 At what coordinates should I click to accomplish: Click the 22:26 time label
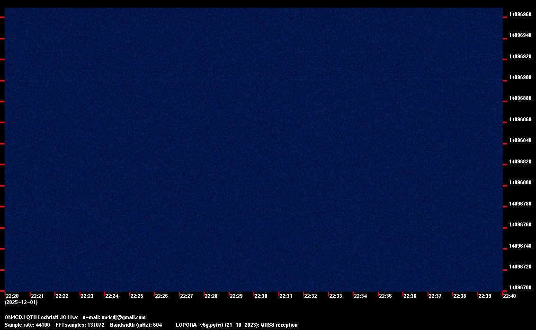[161, 296]
